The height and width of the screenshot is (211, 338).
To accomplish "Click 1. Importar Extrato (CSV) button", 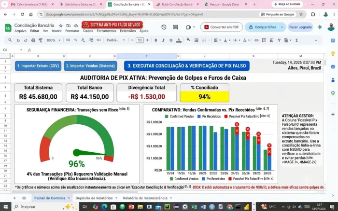I will pos(38,66).
